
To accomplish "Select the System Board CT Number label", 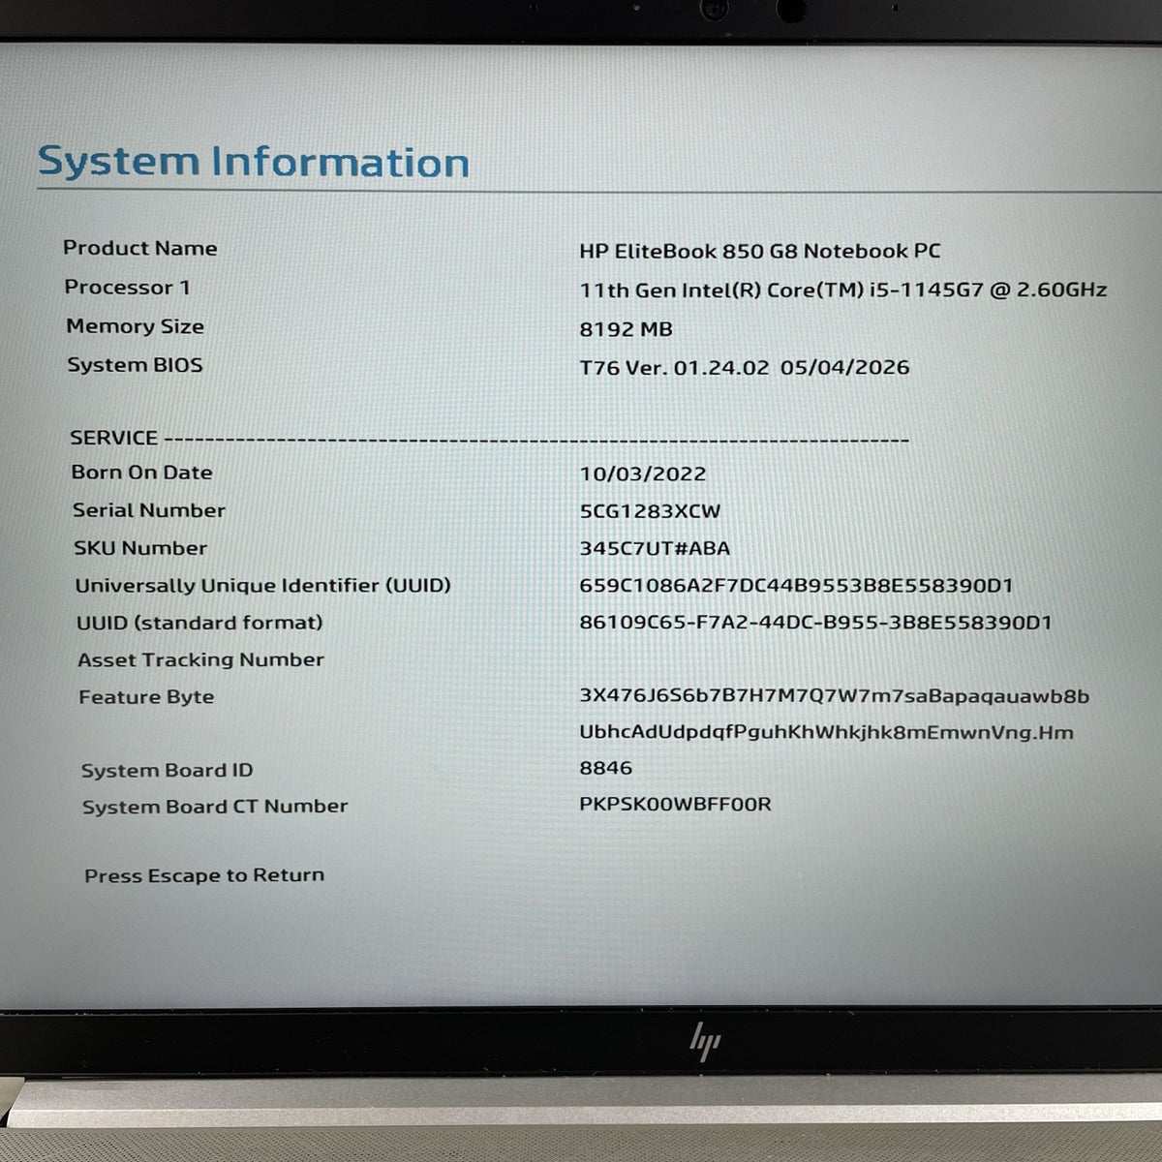I will click(x=215, y=807).
